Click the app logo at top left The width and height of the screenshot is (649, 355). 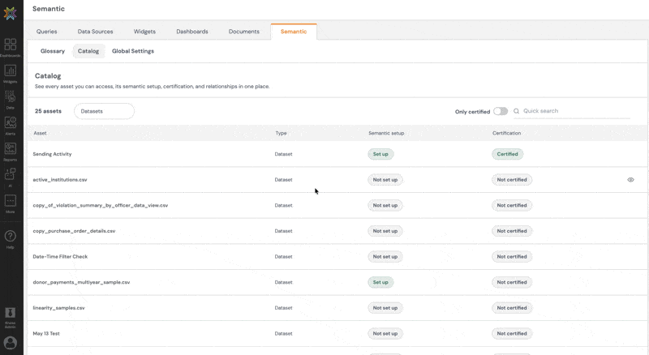[x=11, y=13]
